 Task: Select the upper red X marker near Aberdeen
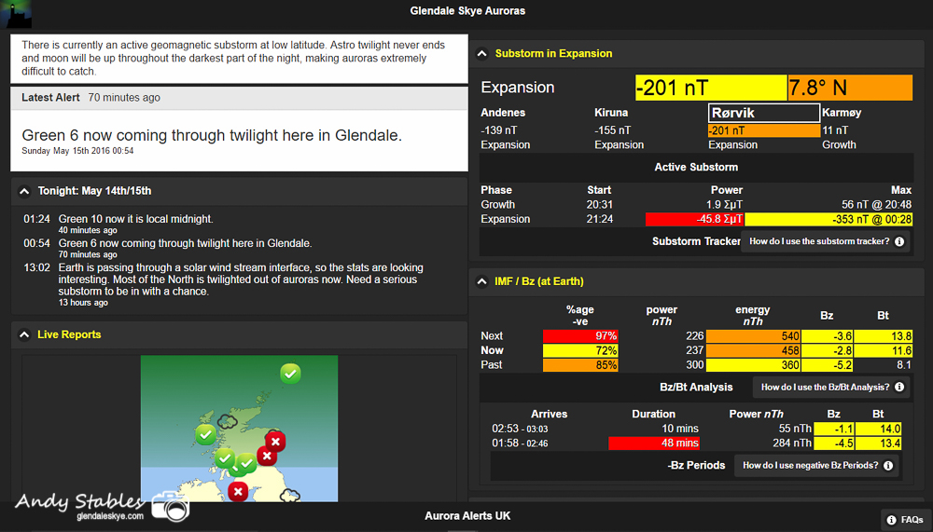(x=275, y=442)
